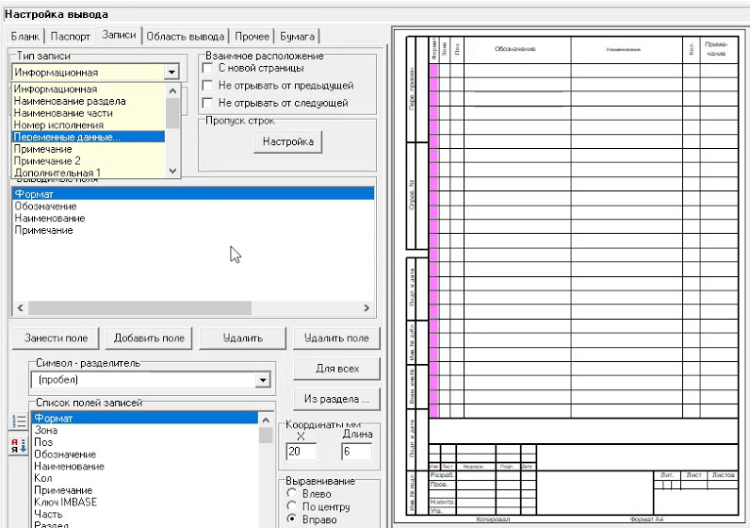Click the Для всех button
This screenshot has width=750, height=528.
[336, 369]
